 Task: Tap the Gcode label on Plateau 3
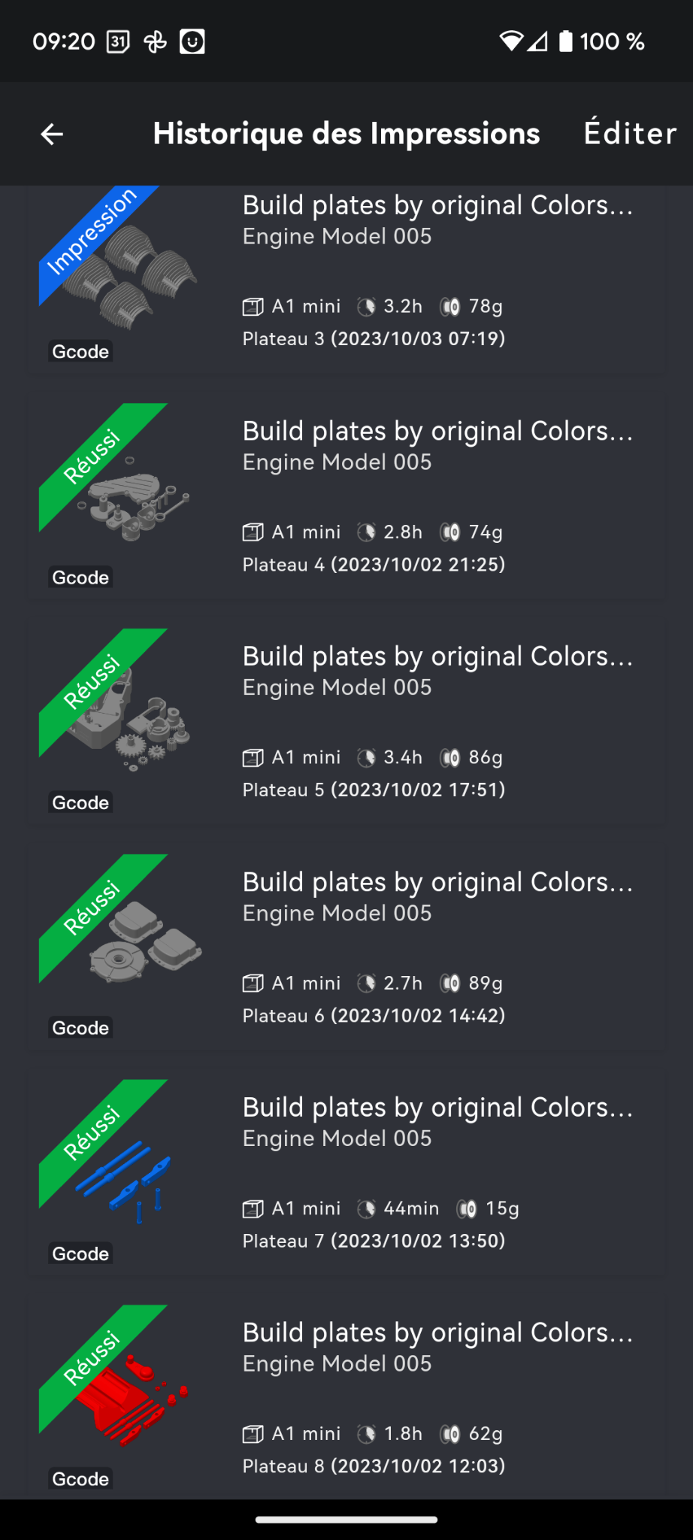80,351
